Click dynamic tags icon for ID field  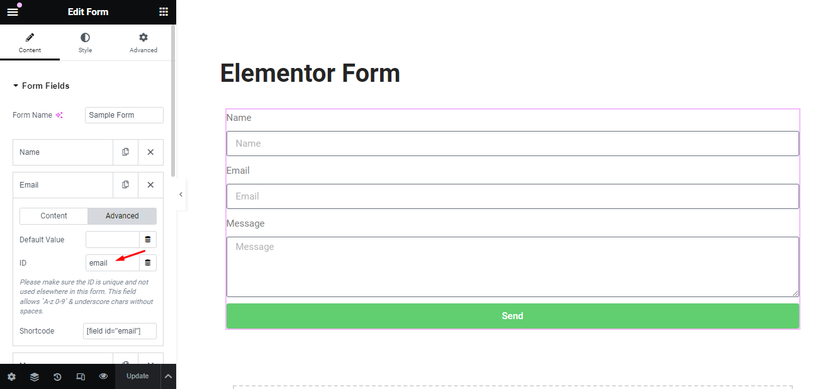point(148,263)
